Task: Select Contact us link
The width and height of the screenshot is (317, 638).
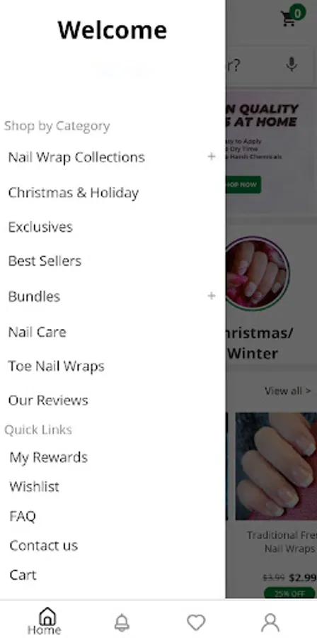Action: point(43,546)
